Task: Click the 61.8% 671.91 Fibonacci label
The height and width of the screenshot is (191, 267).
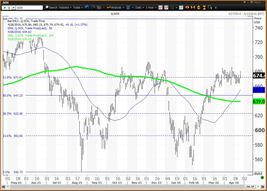Action: 13,78
